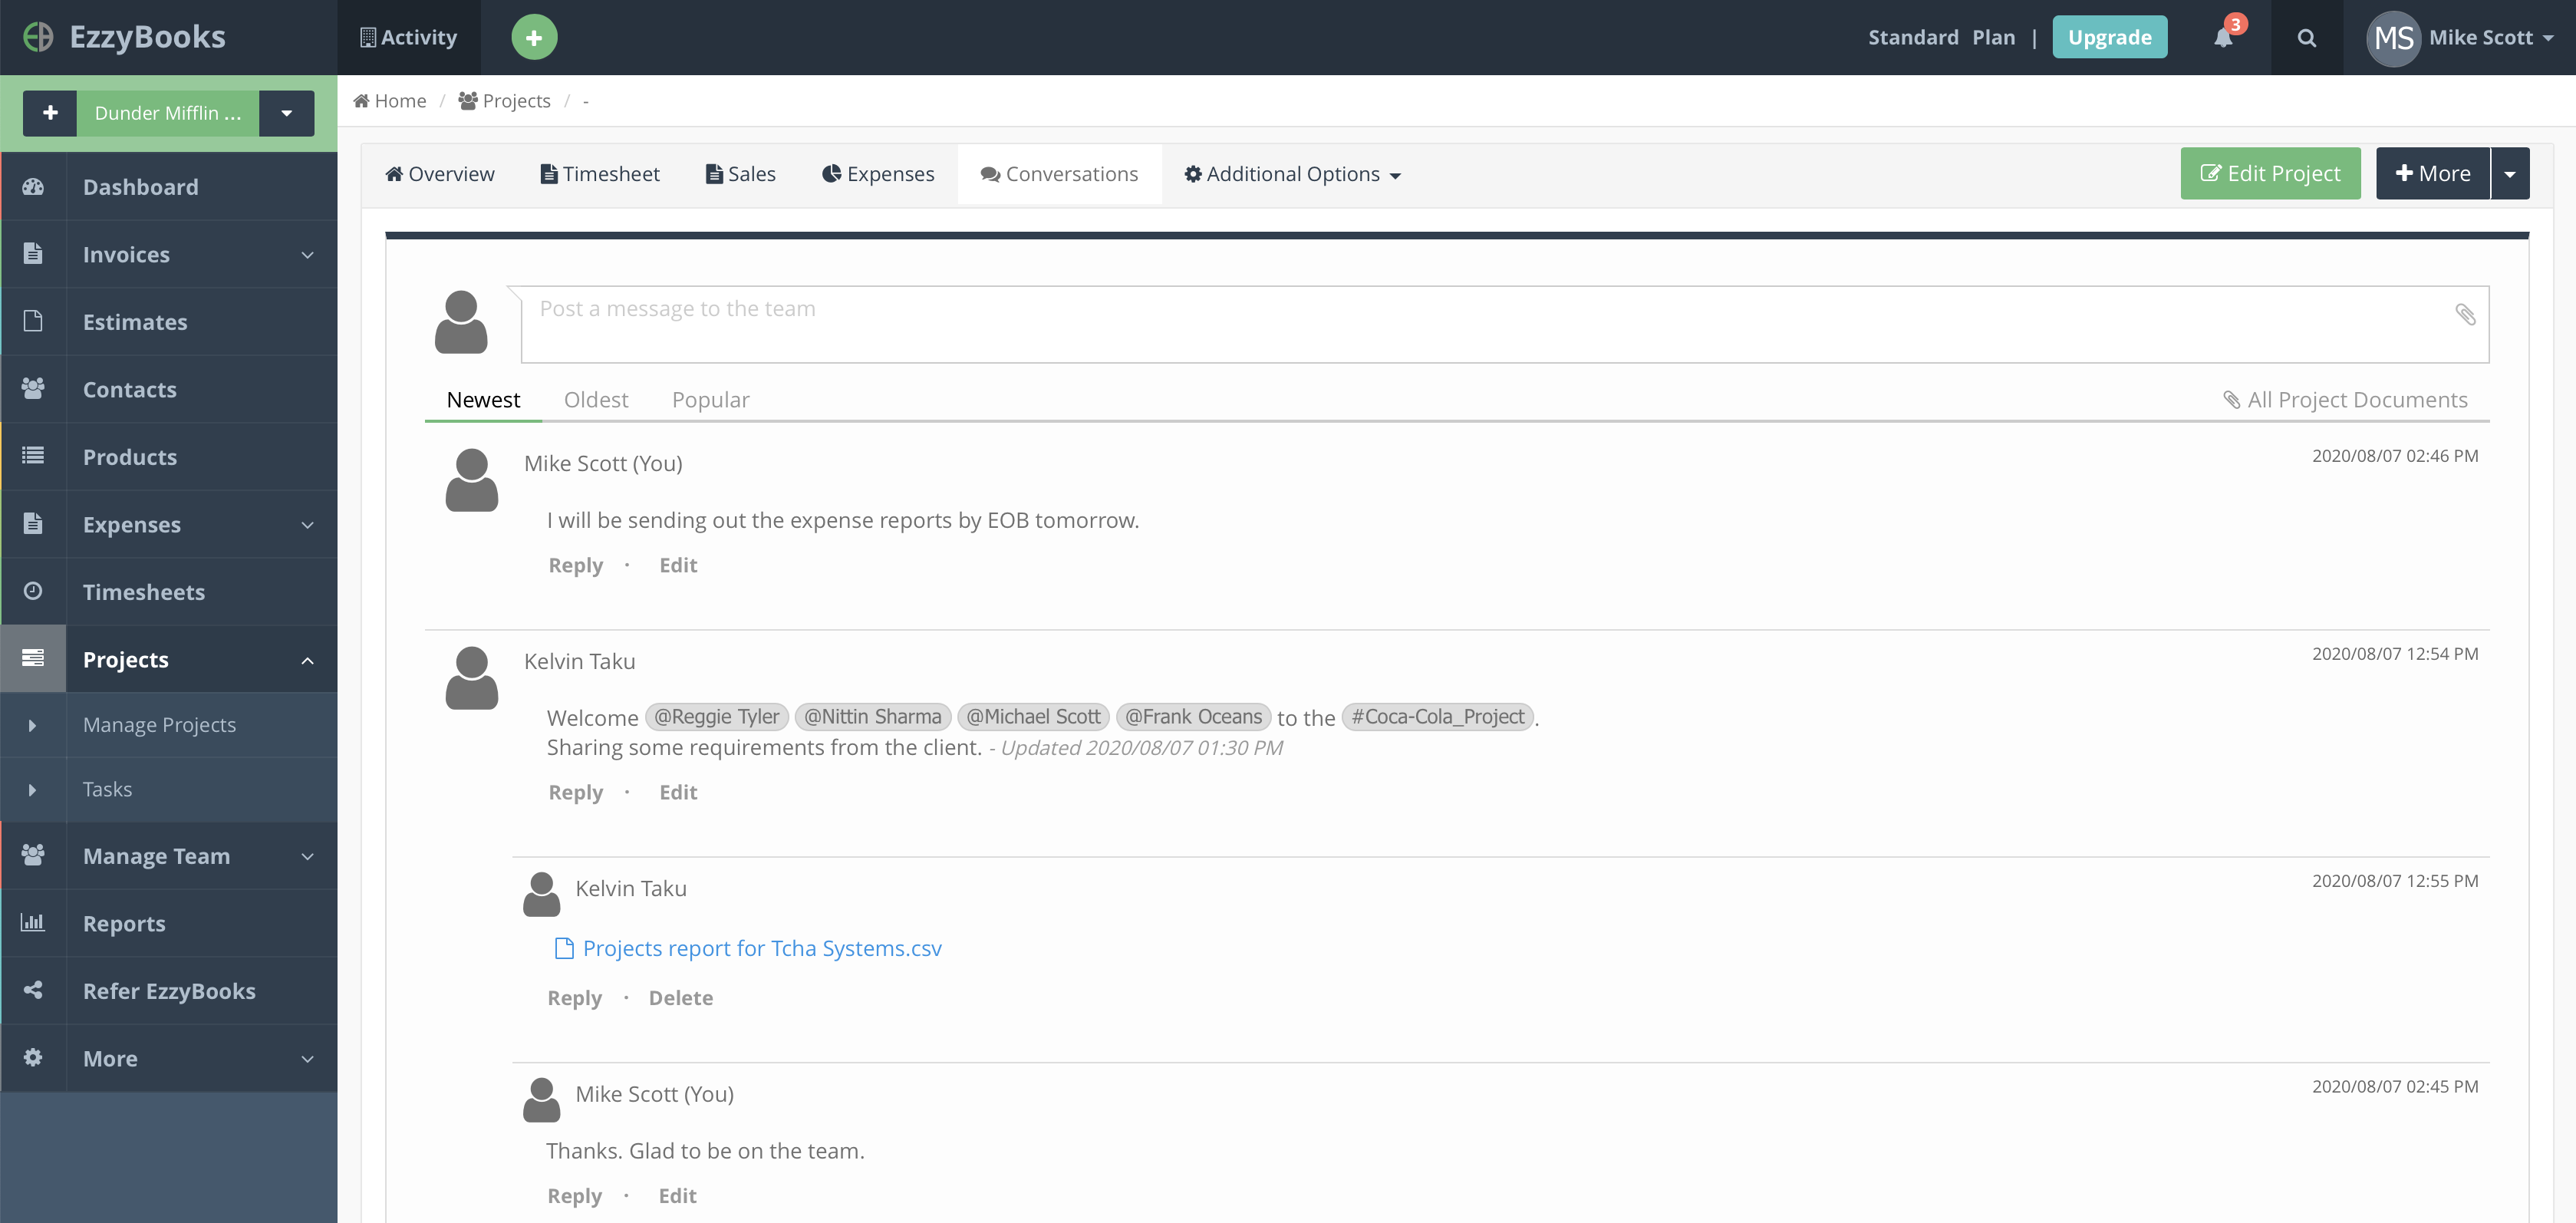This screenshot has width=2576, height=1223.
Task: Sort conversations by Oldest
Action: (x=596, y=400)
